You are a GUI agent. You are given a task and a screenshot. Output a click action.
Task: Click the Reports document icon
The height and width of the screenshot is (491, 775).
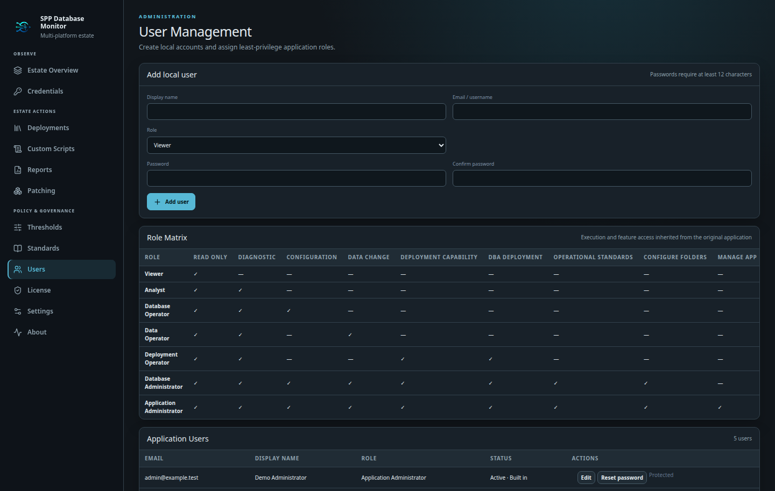[18, 170]
